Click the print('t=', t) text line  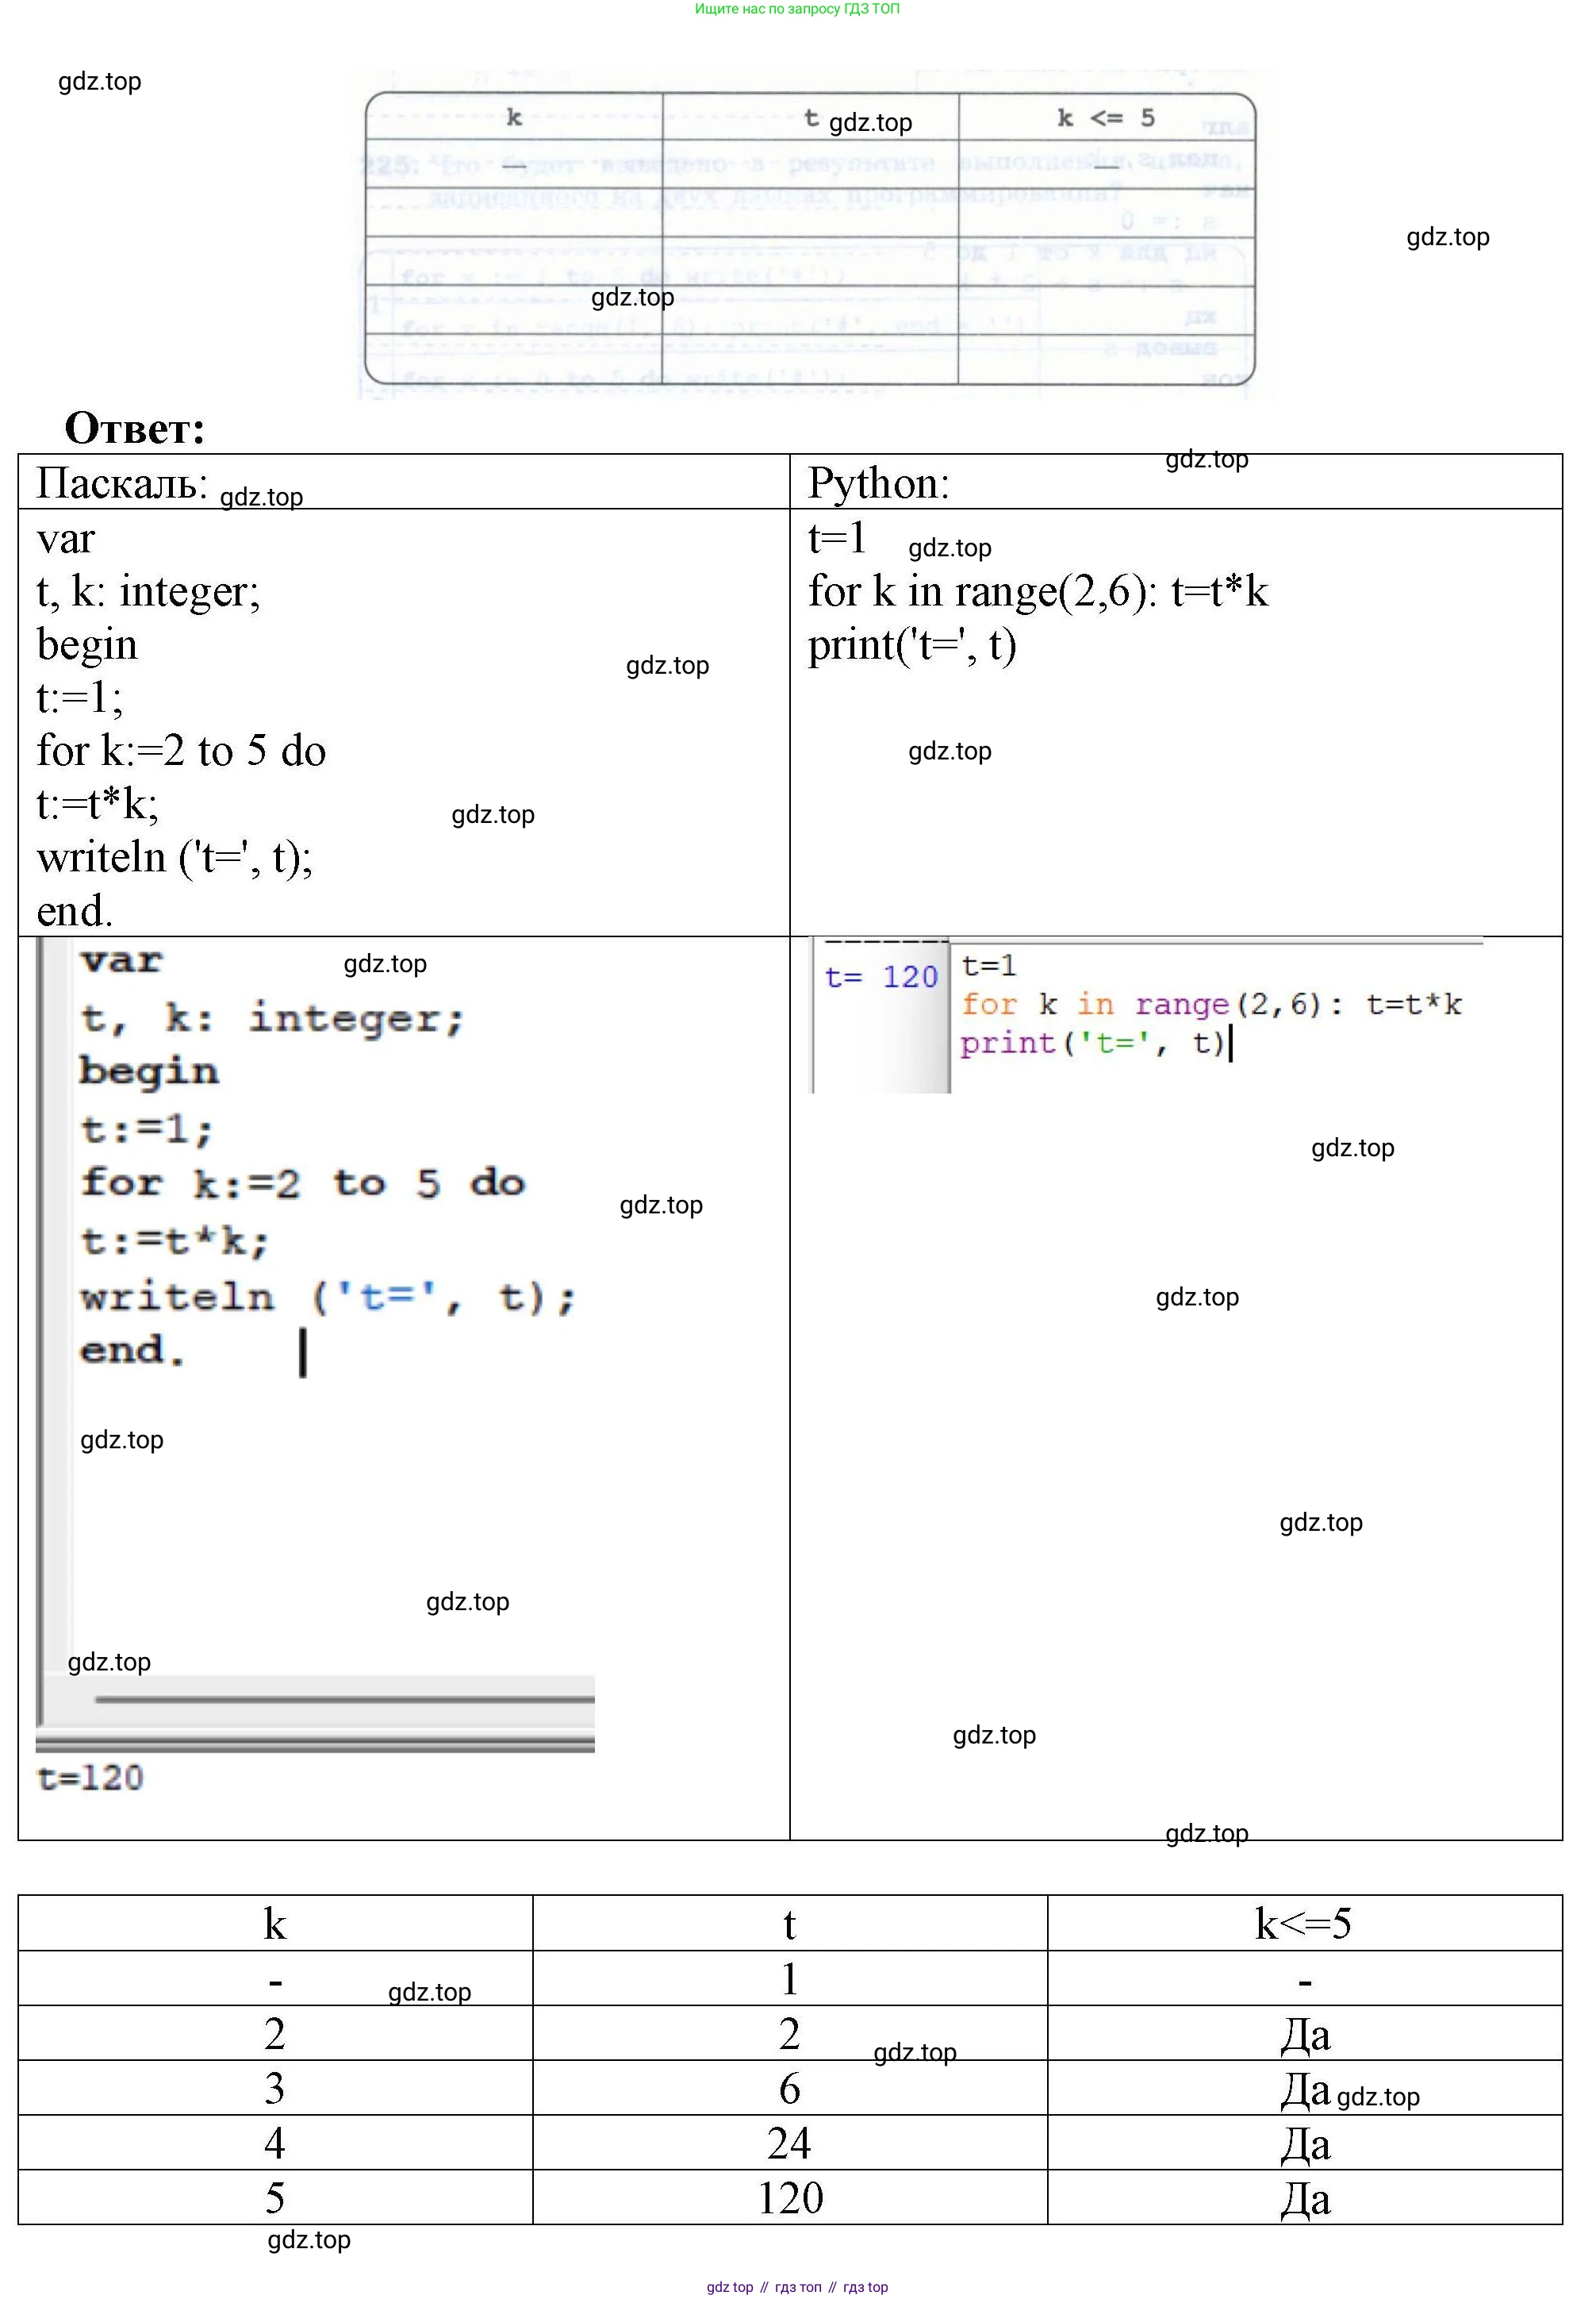click(912, 644)
